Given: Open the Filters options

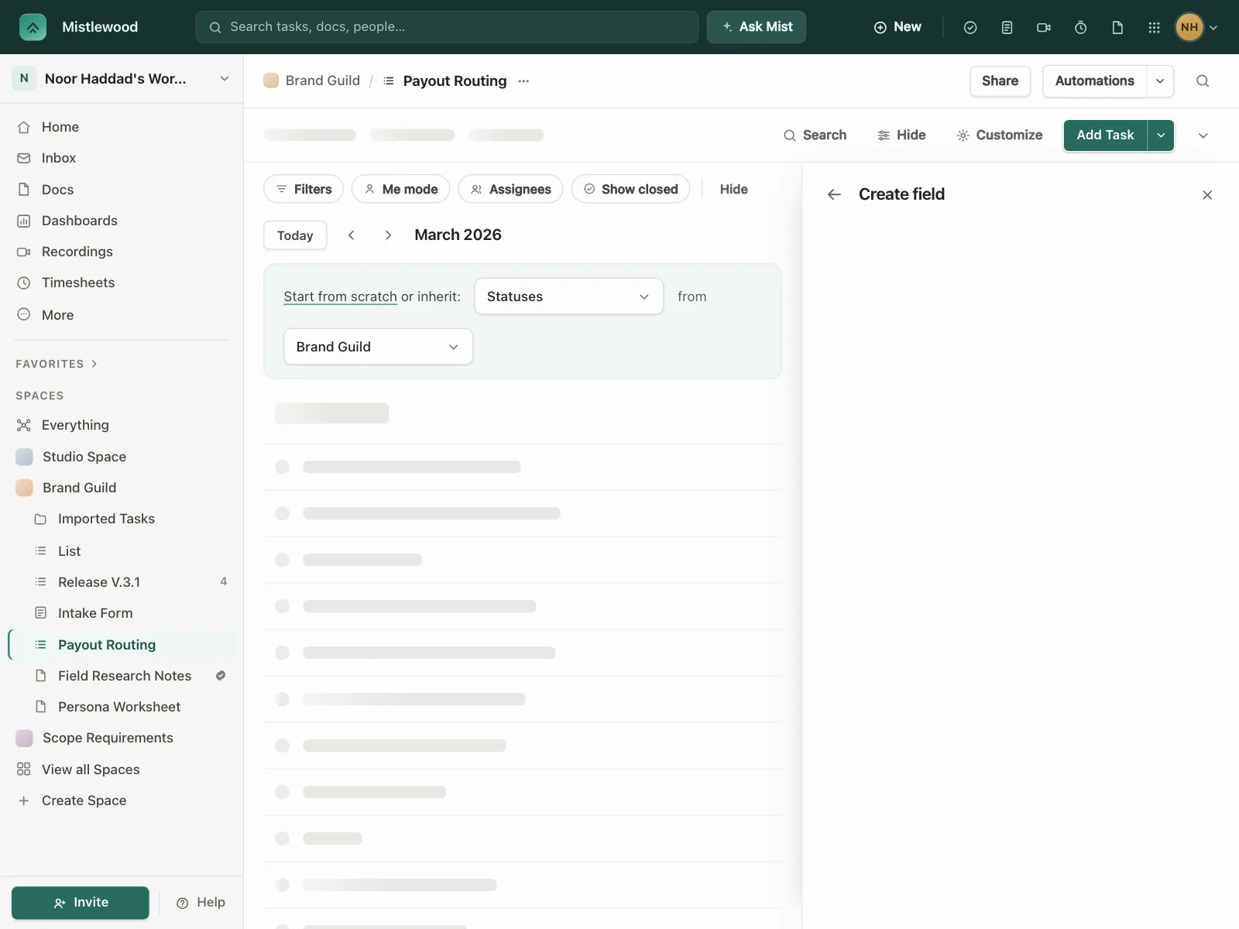Looking at the screenshot, I should click(304, 189).
